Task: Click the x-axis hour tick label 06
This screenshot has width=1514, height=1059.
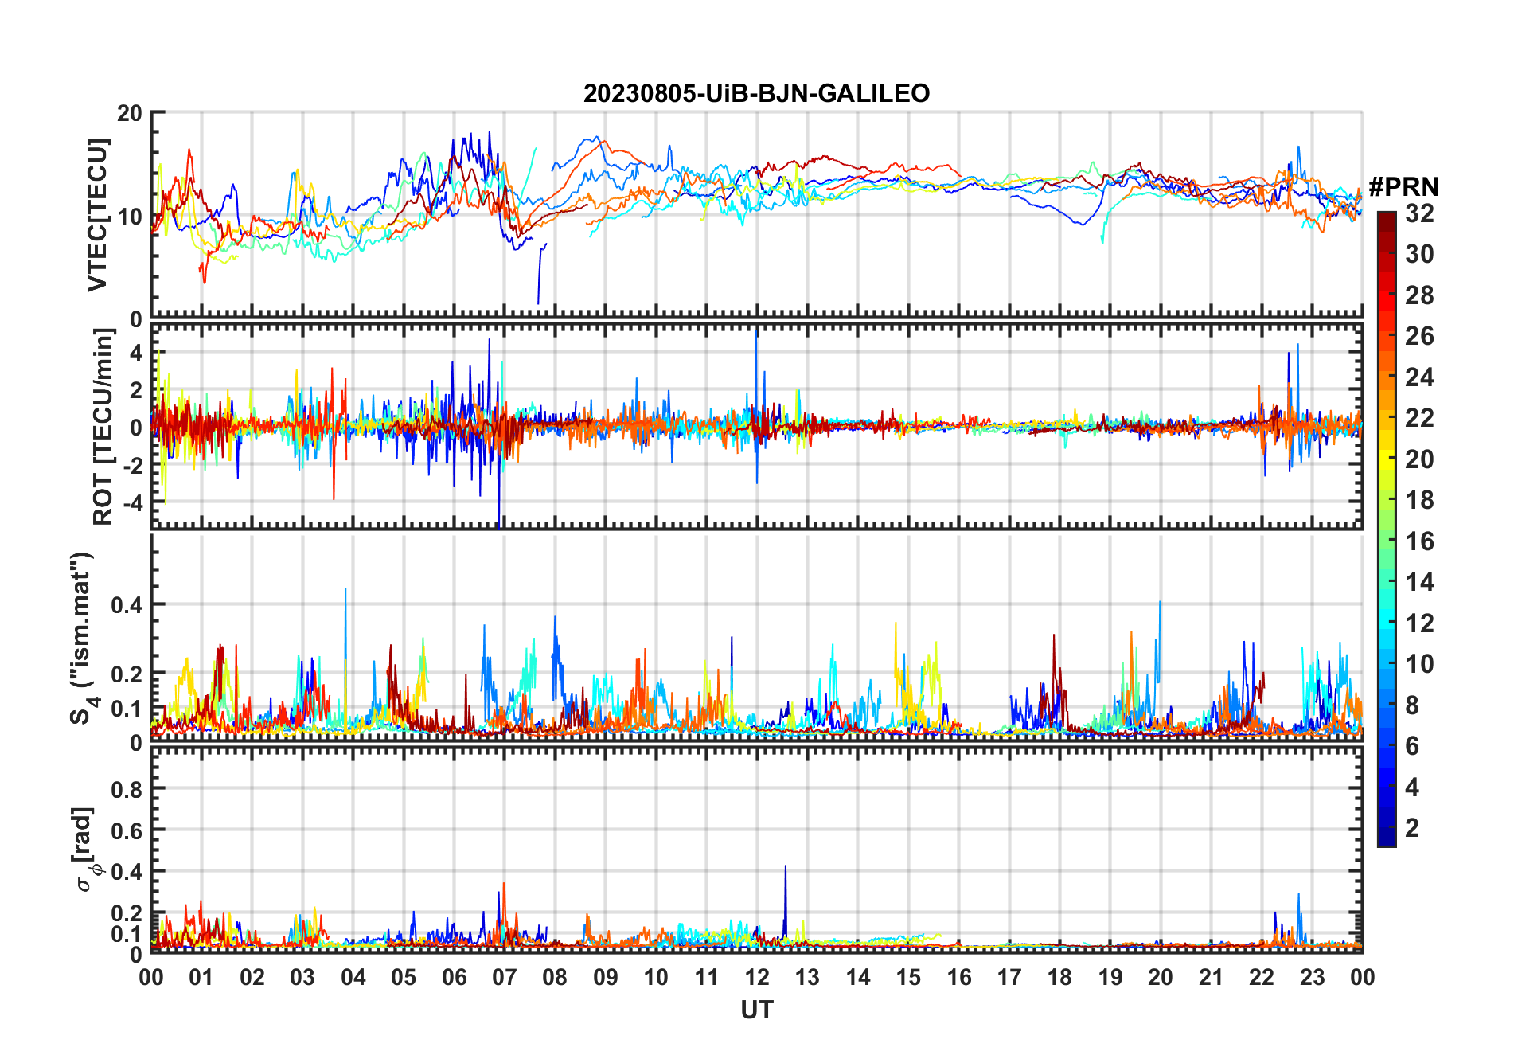Action: 454,977
